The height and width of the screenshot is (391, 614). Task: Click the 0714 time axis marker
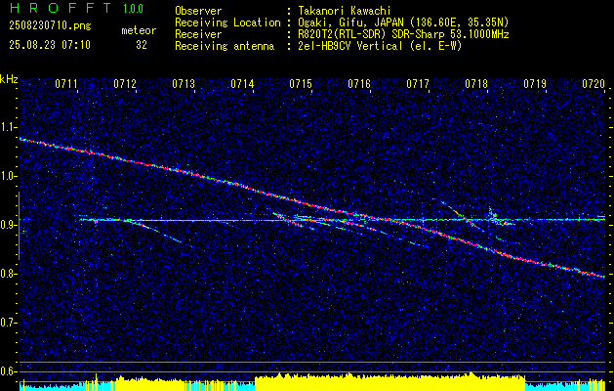coord(242,83)
